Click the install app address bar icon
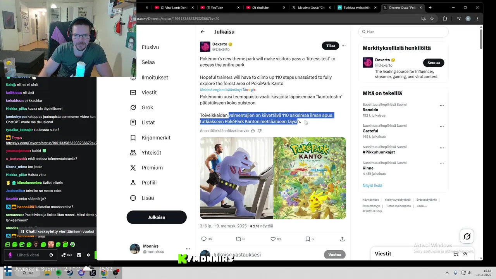 [424, 19]
